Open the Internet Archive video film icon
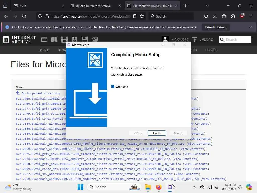Screen dimensions: 257x193 point(65,40)
